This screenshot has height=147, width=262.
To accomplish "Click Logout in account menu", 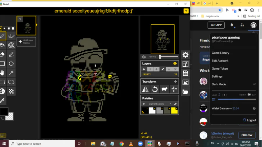I will point(249,120).
